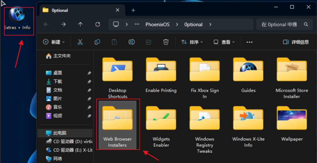Select the Fix Xbox Sign In folder
Screen dimensions: 317x163
tap(205, 78)
